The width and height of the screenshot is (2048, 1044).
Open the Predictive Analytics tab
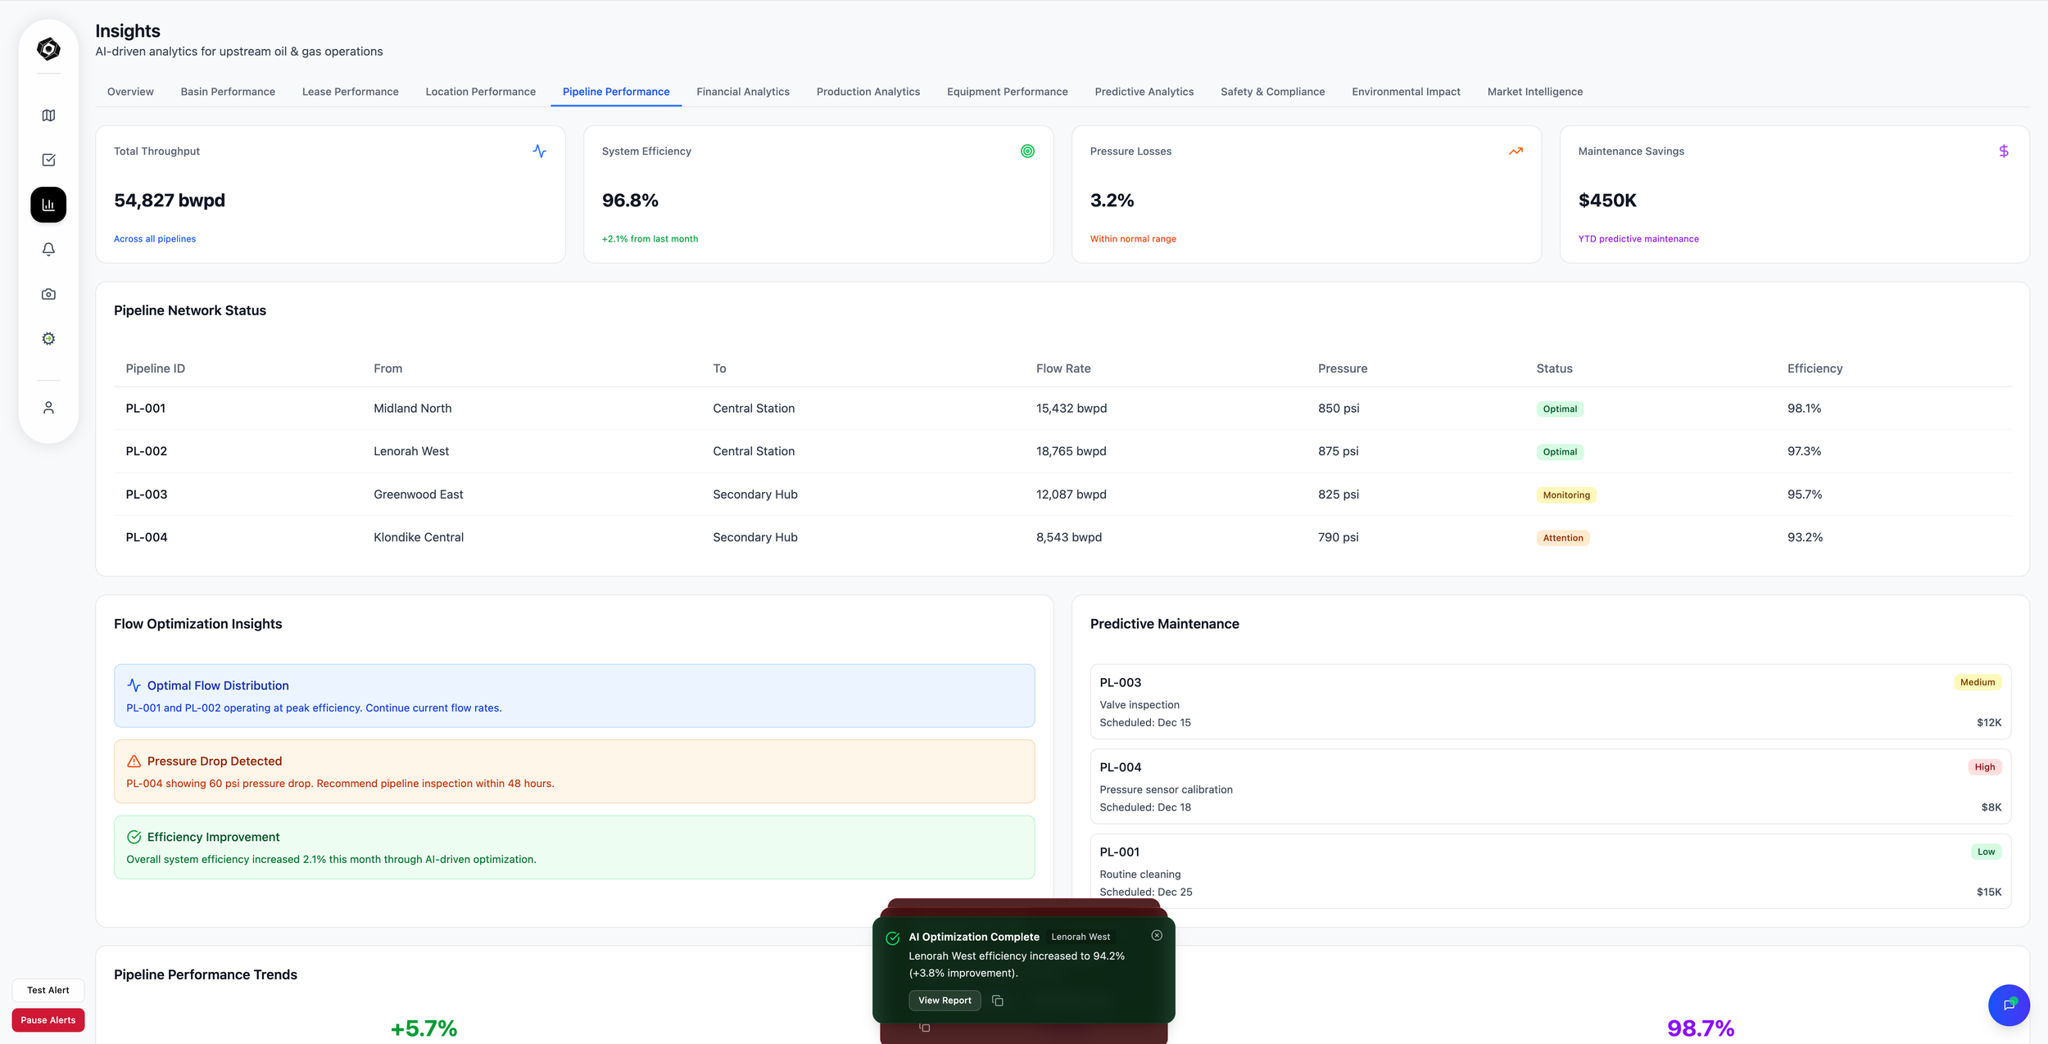pos(1144,91)
